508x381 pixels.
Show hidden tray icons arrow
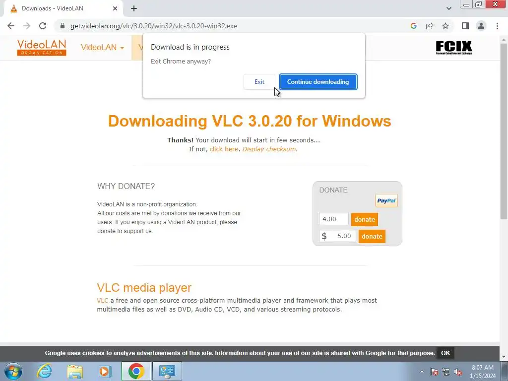pos(422,372)
